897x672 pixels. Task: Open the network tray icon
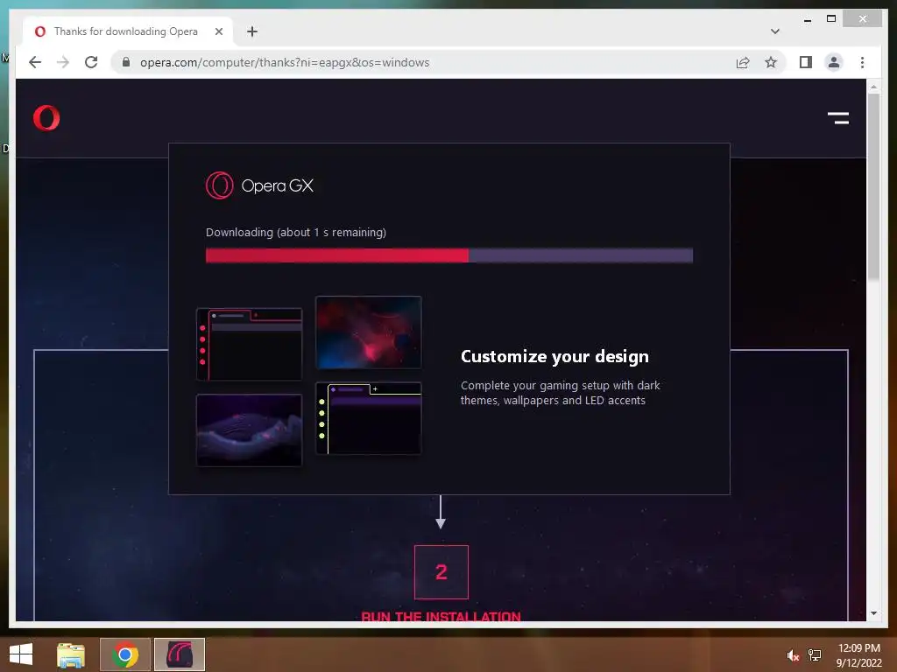pyautogui.click(x=815, y=655)
